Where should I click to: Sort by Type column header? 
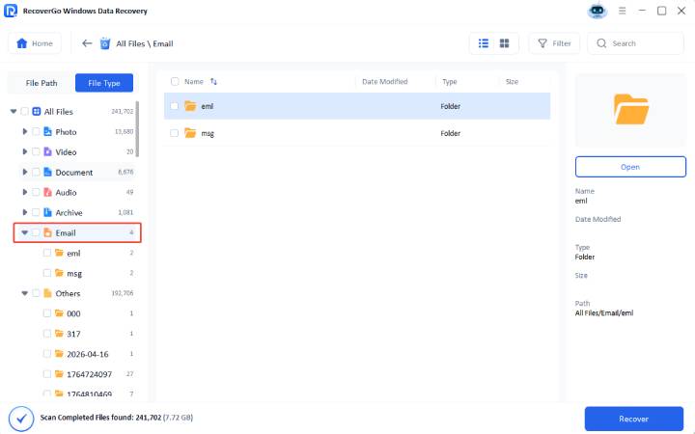click(x=450, y=81)
